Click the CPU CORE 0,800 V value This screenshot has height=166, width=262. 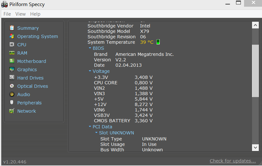[x=144, y=83]
